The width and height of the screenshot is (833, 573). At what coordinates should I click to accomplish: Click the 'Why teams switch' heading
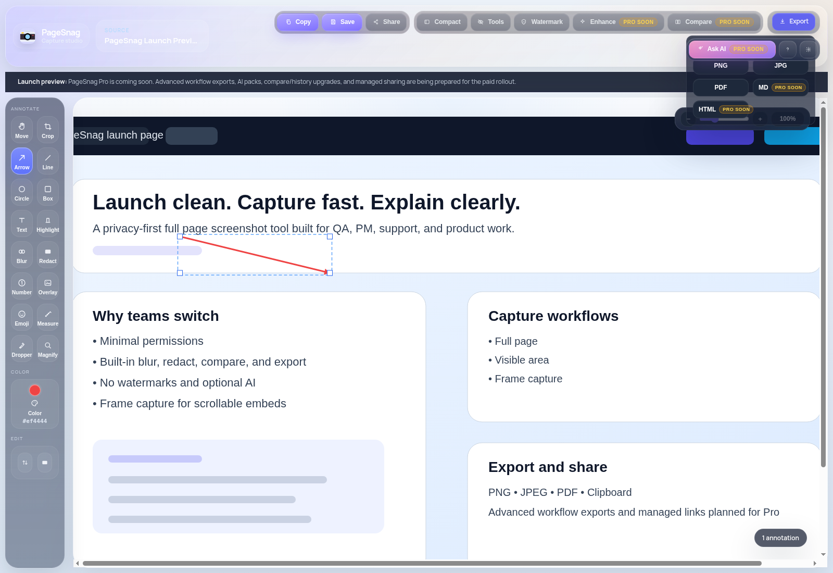[x=156, y=316]
